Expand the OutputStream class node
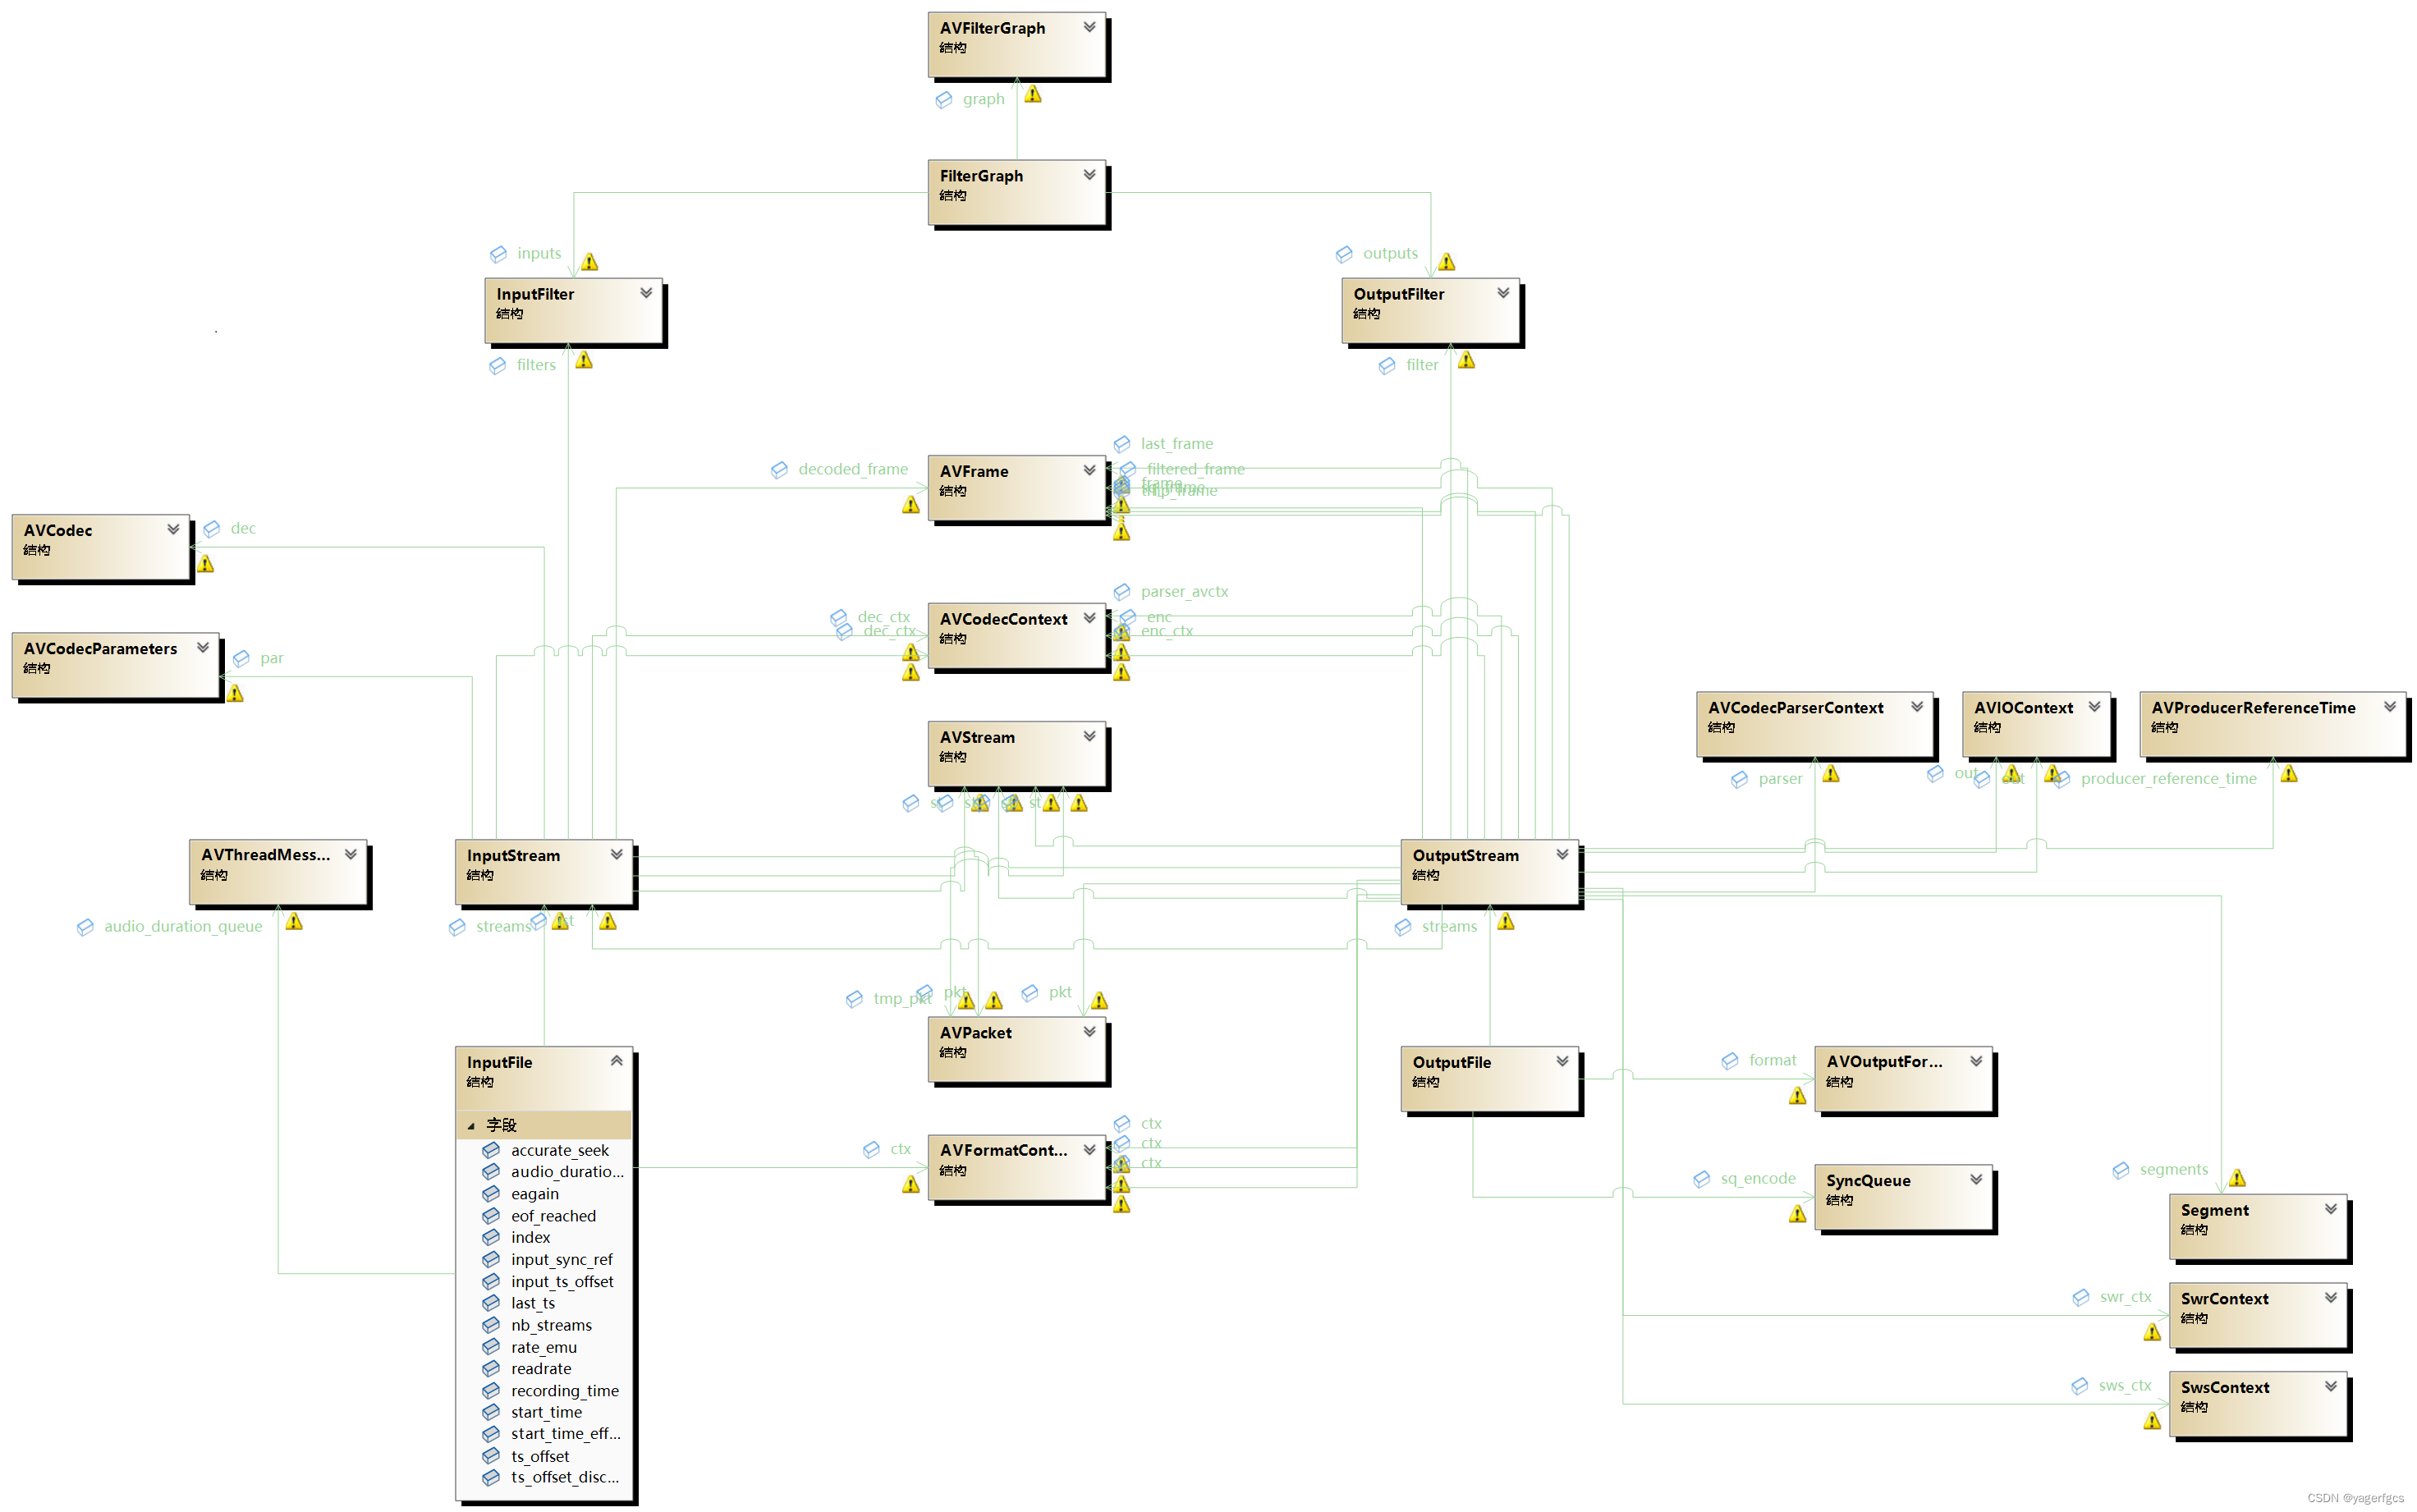 coord(1562,854)
